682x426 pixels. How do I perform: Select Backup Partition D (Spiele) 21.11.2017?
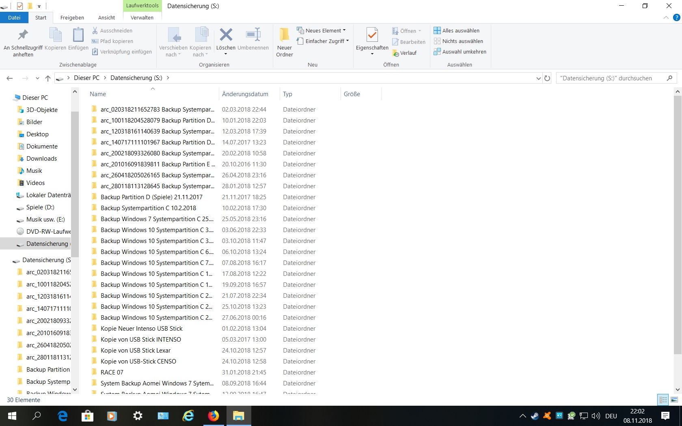(151, 197)
